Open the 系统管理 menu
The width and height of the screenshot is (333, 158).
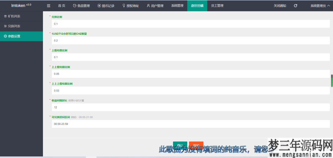pos(177,6)
